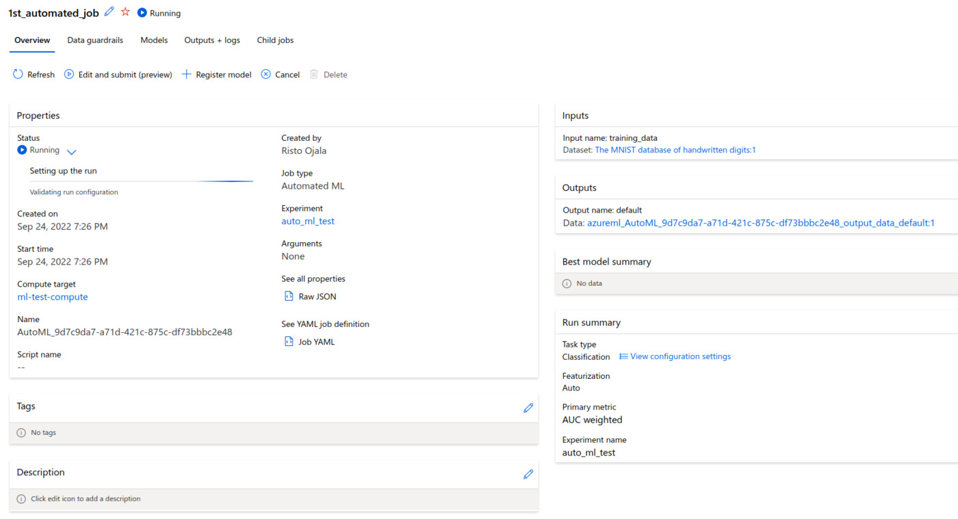Viewport: 958px width, 519px height.
Task: Star the job as favorite
Action: pyautogui.click(x=125, y=12)
